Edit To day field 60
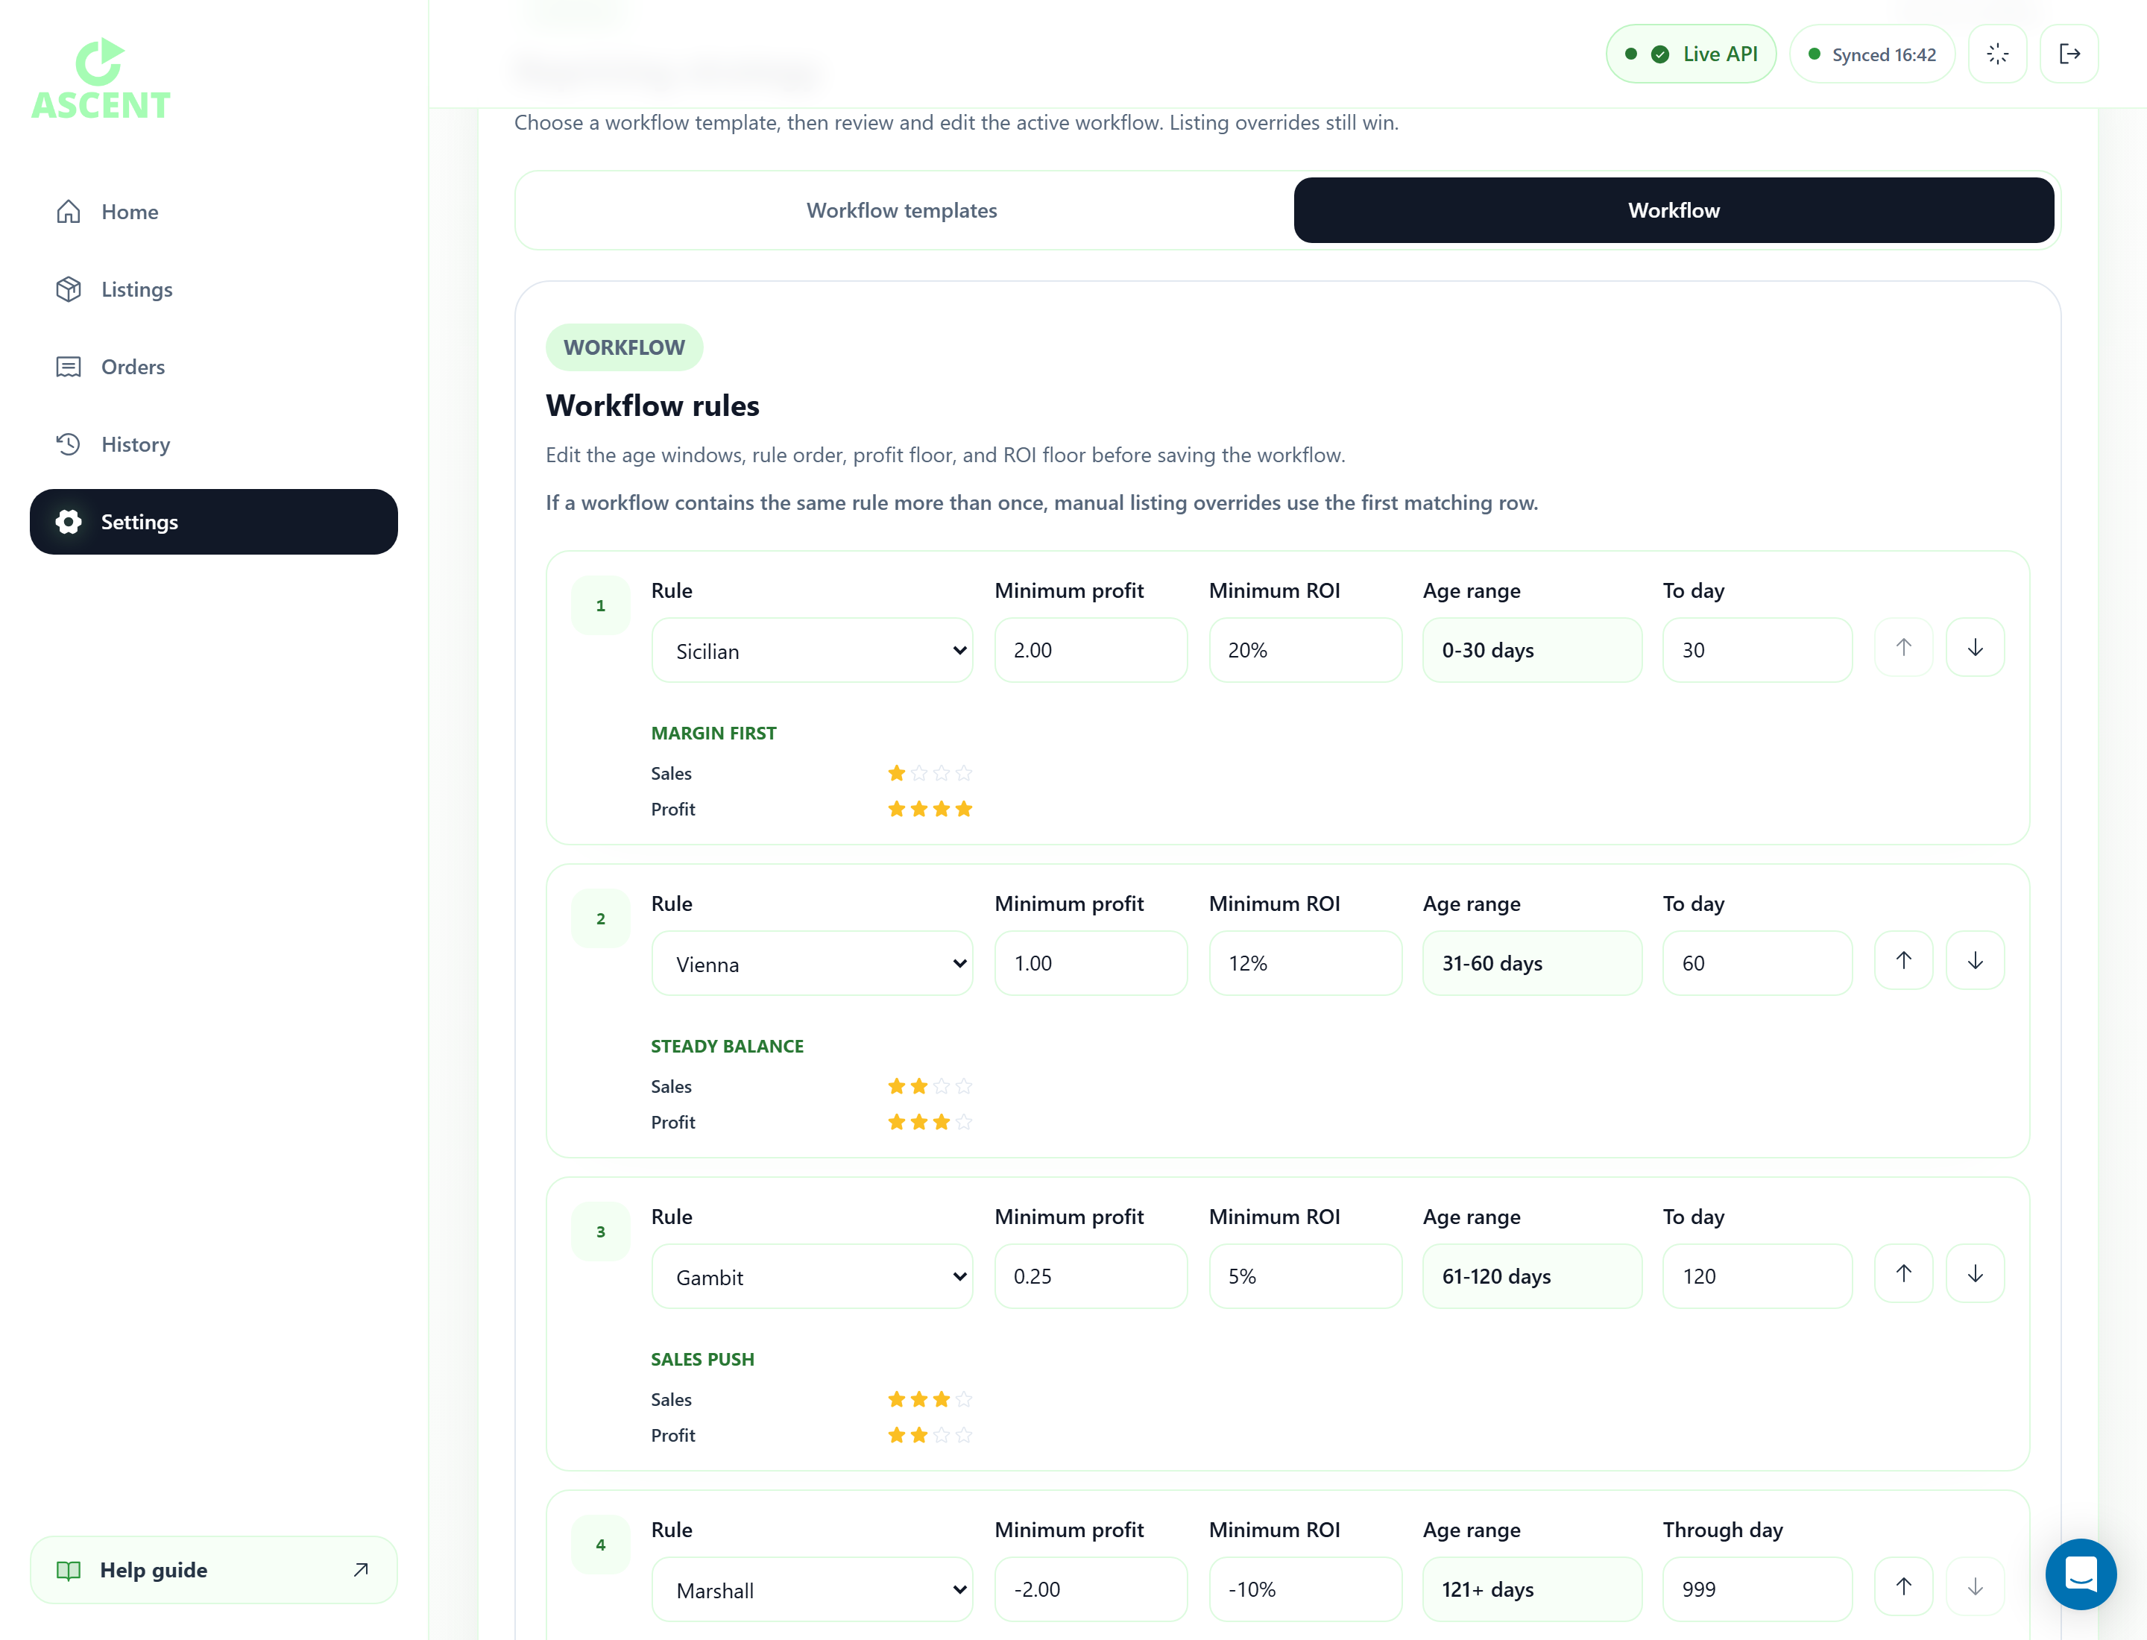Viewport: 2147px width, 1640px height. (x=1757, y=963)
